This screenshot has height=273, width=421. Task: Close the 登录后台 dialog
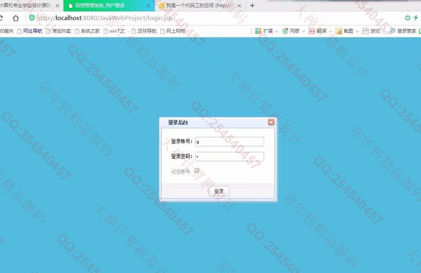point(271,122)
